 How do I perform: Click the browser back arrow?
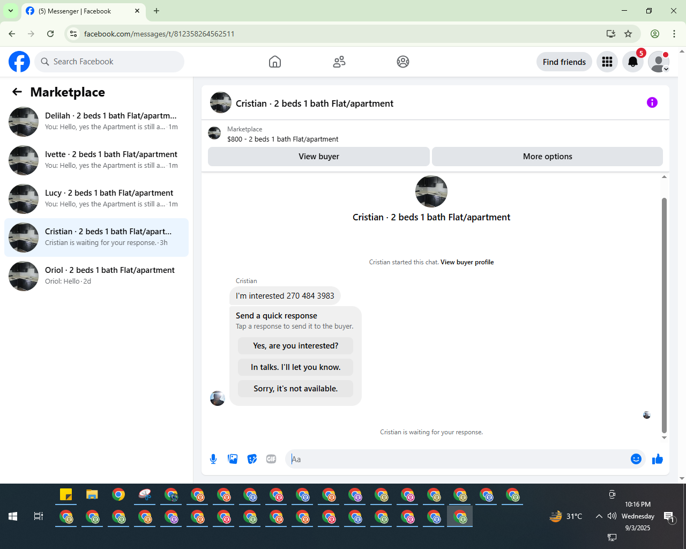coord(12,34)
